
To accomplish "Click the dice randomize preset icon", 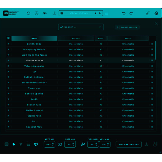I will [62, 13].
